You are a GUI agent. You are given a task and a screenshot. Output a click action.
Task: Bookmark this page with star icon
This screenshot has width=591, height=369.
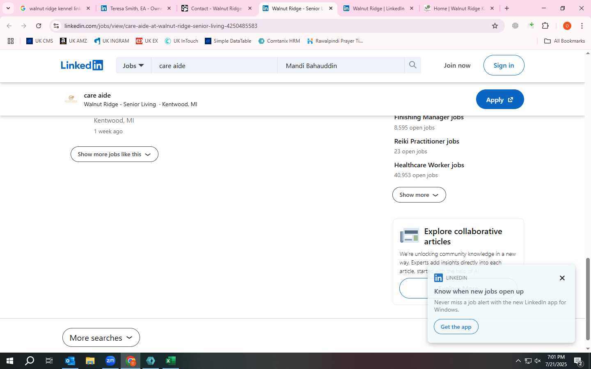(495, 26)
